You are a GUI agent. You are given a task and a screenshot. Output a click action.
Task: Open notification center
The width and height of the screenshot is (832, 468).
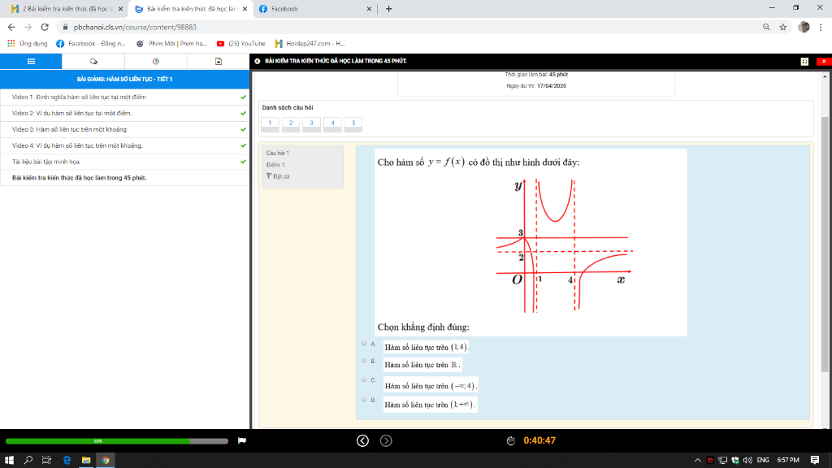pos(815,460)
